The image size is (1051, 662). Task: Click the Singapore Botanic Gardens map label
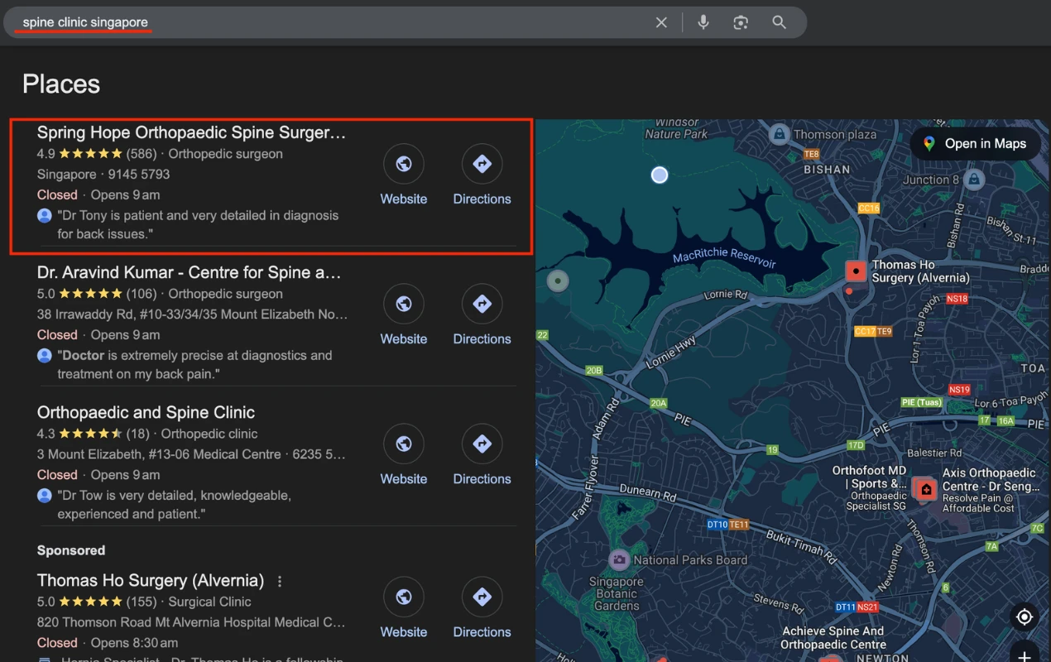click(617, 593)
